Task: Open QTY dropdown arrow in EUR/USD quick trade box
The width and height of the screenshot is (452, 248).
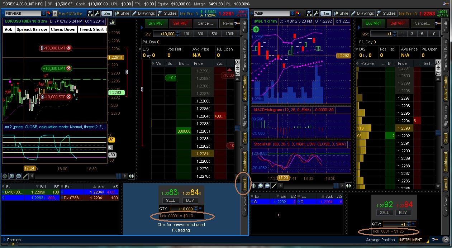Action: click(x=200, y=209)
